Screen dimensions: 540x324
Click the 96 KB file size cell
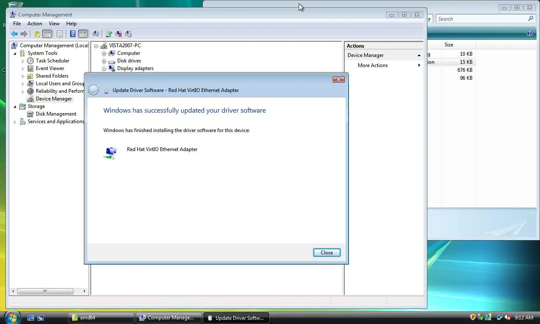466,78
